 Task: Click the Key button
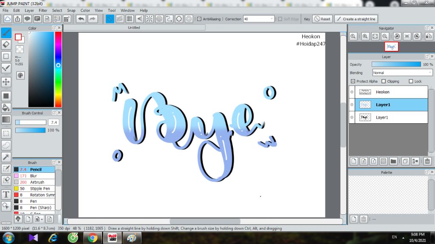pyautogui.click(x=307, y=19)
